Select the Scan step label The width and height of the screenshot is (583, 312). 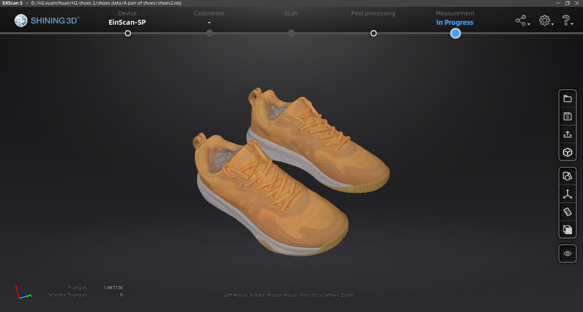291,13
